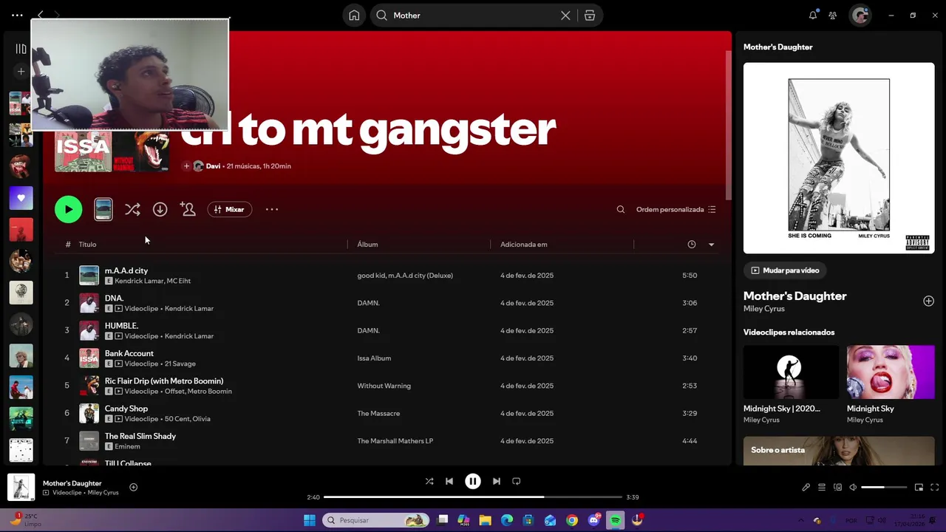Open the notifications bell
Viewport: 946px width, 532px height.
click(813, 16)
